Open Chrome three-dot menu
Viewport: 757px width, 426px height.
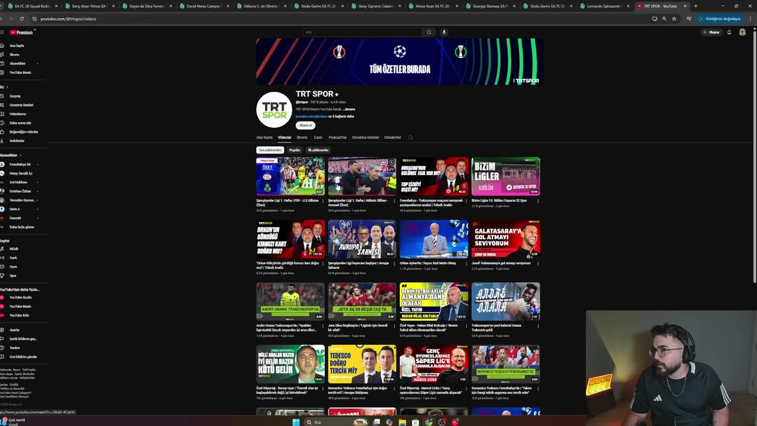751,18
